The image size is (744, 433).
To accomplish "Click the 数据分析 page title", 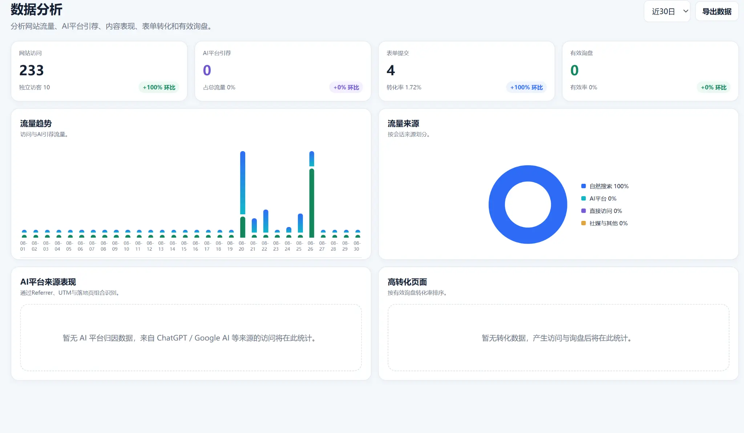I will 36,9.
